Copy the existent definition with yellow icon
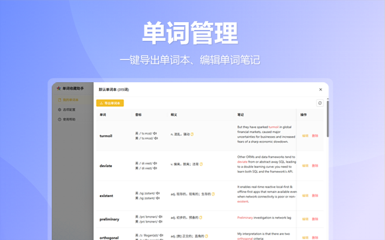385x240 pixels. 213,194
